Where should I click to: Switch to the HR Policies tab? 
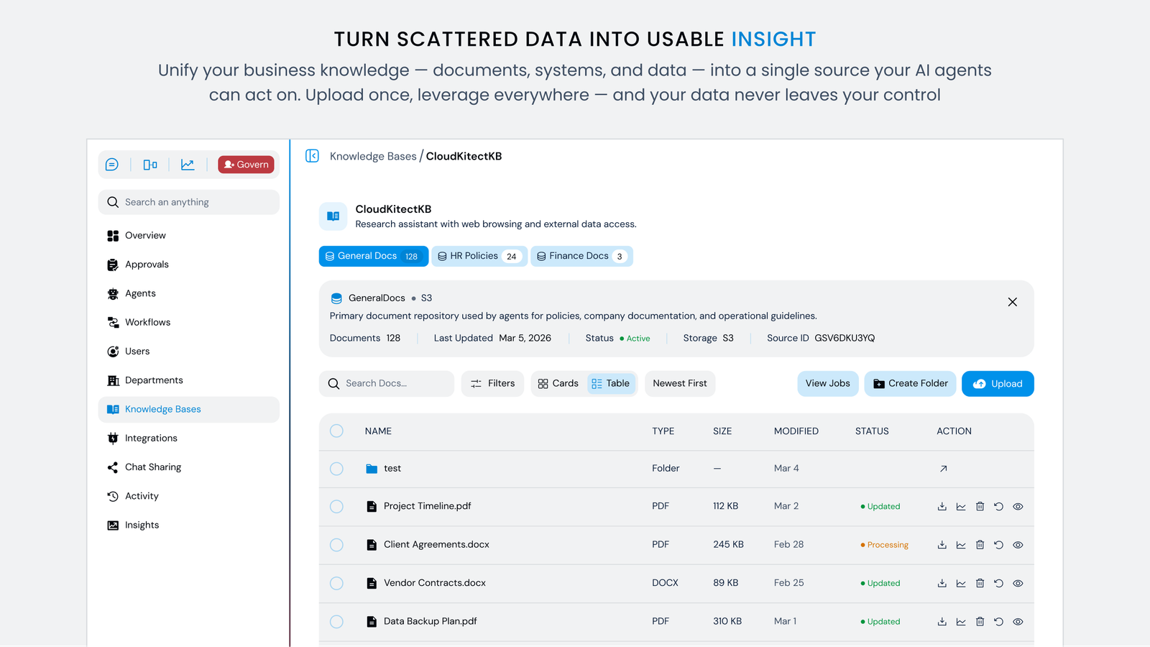click(479, 257)
